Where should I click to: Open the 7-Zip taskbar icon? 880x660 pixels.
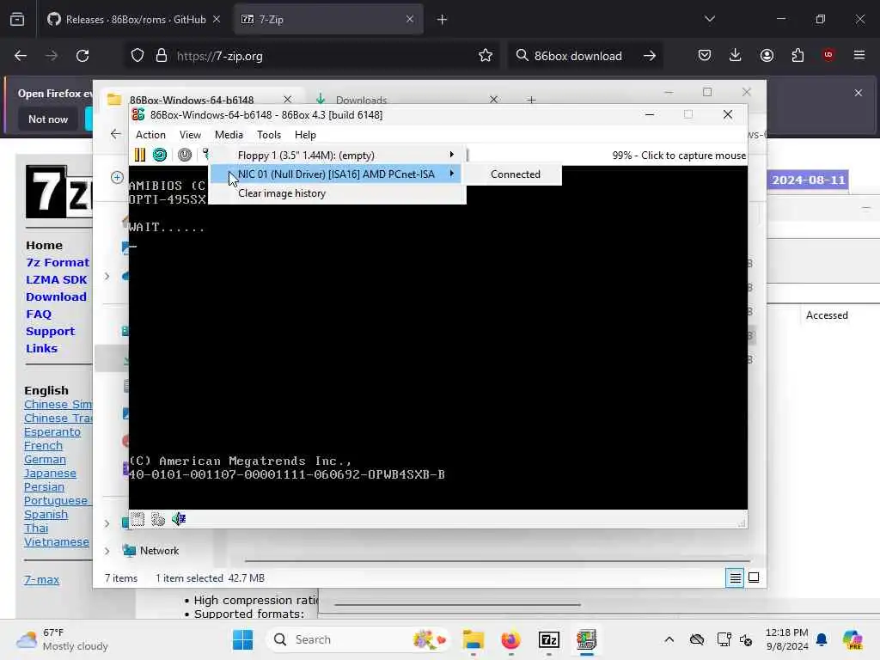tap(549, 639)
